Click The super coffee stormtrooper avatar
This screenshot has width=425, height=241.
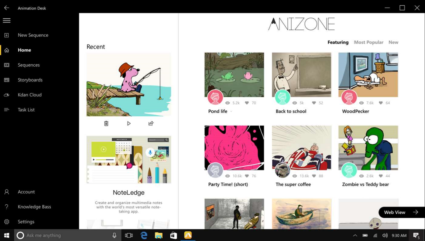click(282, 170)
